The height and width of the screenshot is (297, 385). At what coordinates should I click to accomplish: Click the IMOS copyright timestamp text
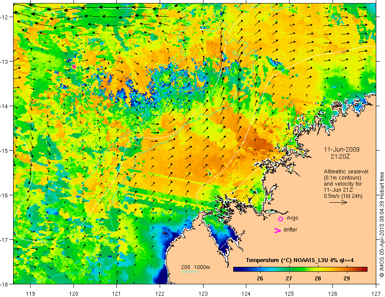tap(381, 224)
